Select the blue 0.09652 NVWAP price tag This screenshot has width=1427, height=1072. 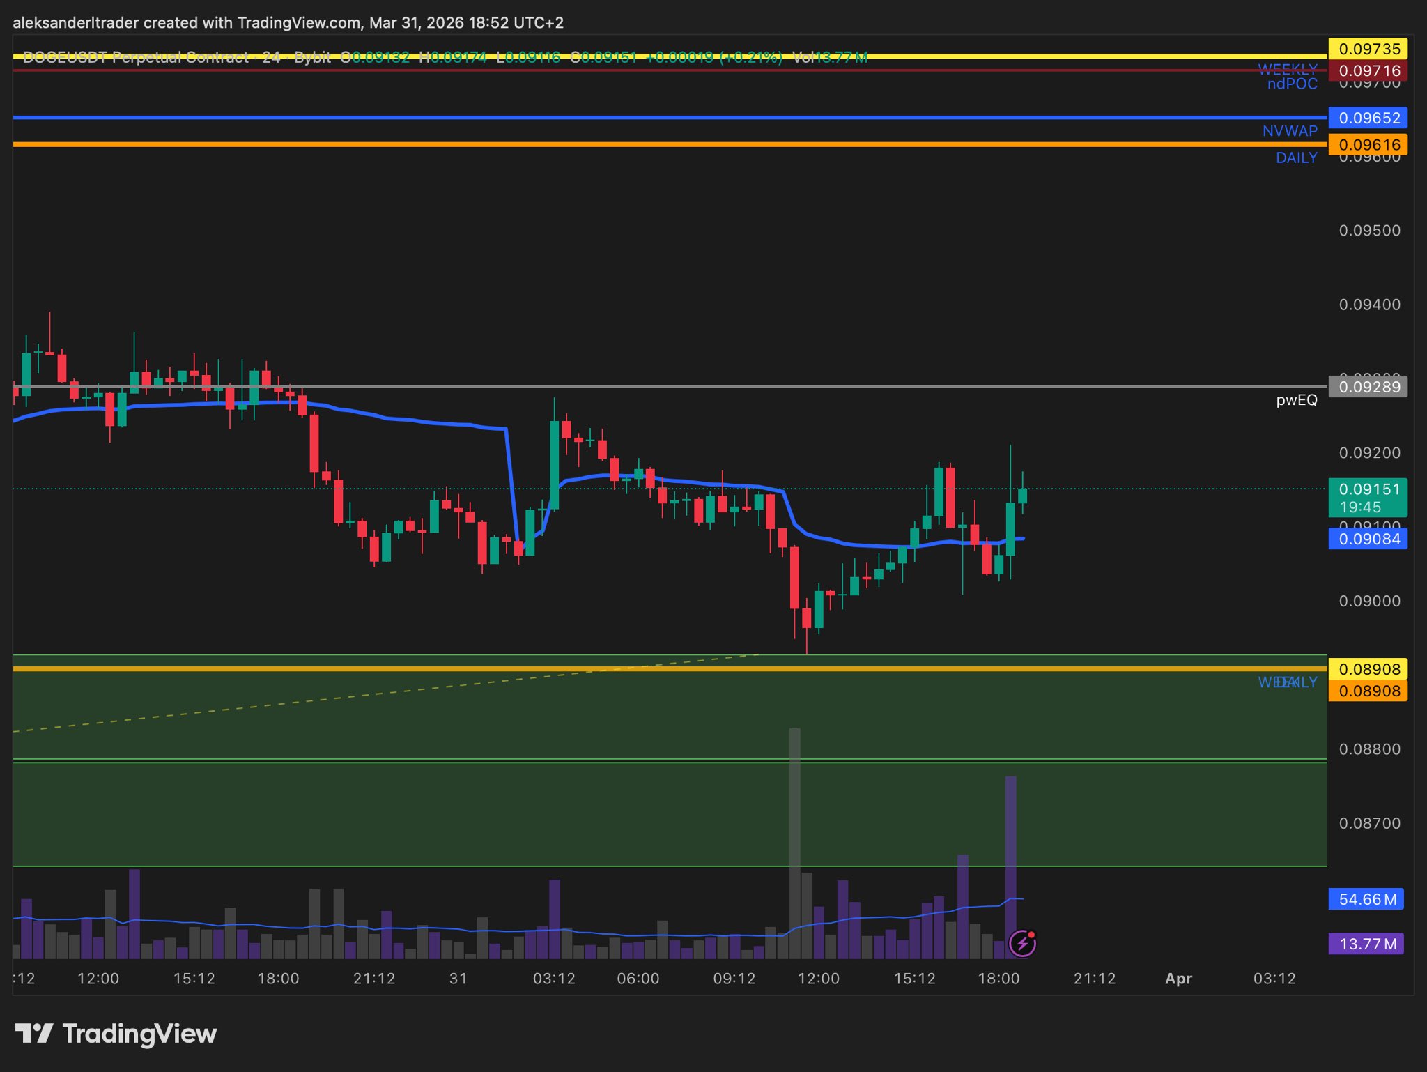coord(1368,118)
